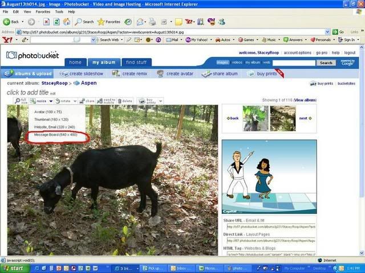365x273 pixels.
Task: Click the next photo link
Action: 305,118
